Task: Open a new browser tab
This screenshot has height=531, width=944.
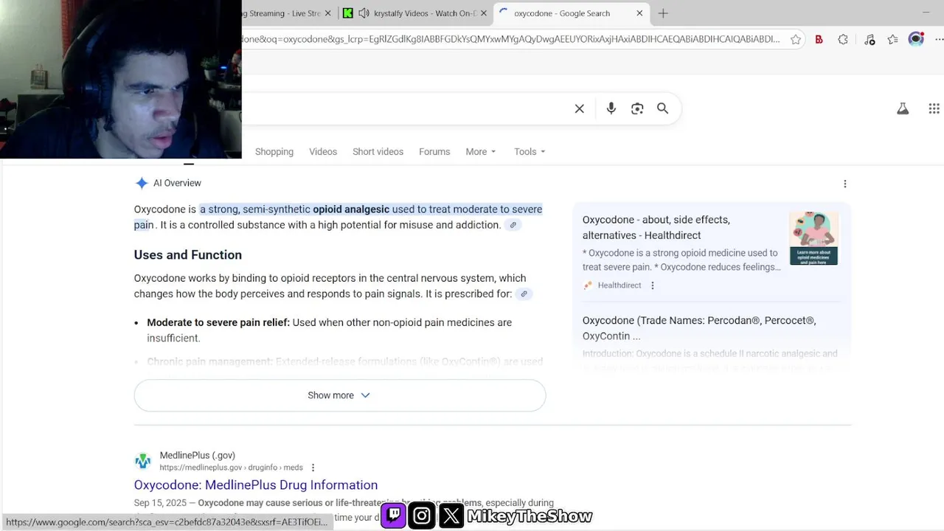Action: [663, 13]
